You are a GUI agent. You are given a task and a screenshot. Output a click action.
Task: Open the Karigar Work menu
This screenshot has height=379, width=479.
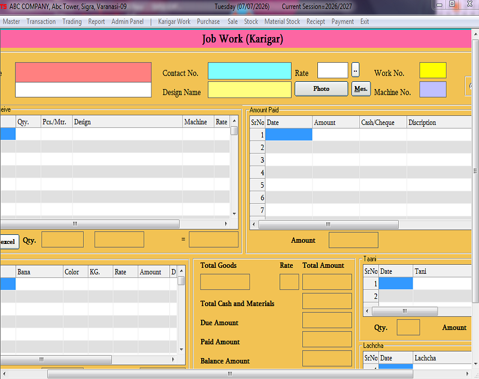tap(174, 22)
